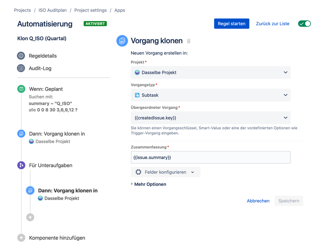Click the Komponente hinzufügen plus icon

coord(21,238)
